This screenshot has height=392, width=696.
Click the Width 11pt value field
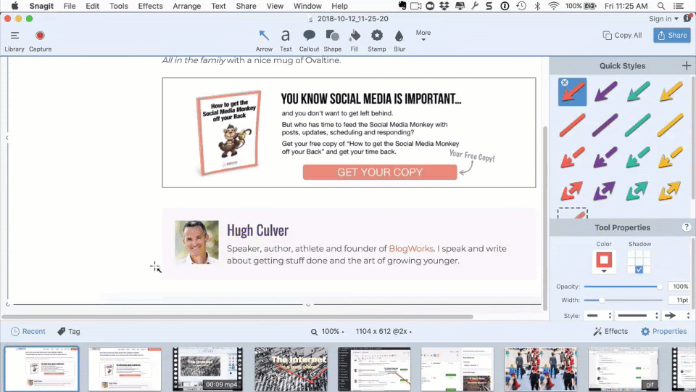[679, 300]
